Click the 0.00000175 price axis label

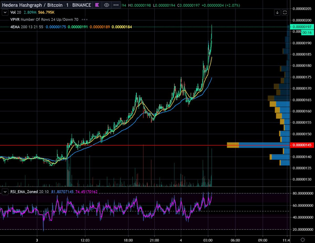click(x=302, y=77)
